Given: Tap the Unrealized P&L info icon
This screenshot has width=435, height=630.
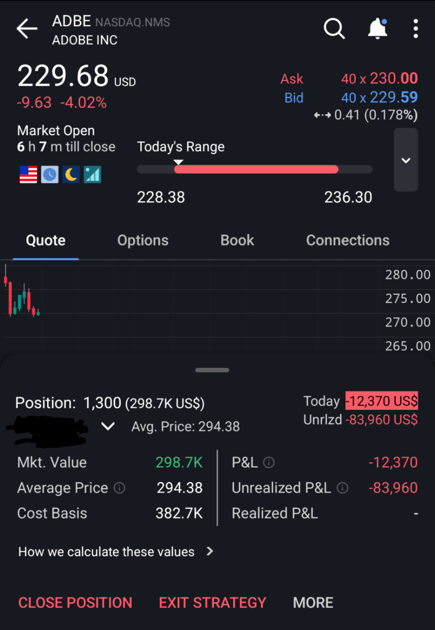Looking at the screenshot, I should 342,488.
